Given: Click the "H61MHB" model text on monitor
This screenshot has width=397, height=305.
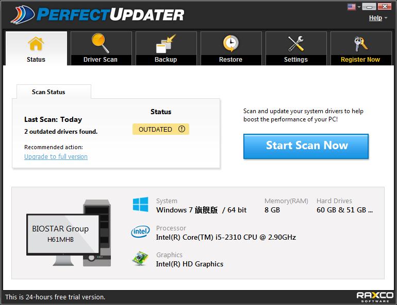Looking at the screenshot, I should [x=60, y=239].
